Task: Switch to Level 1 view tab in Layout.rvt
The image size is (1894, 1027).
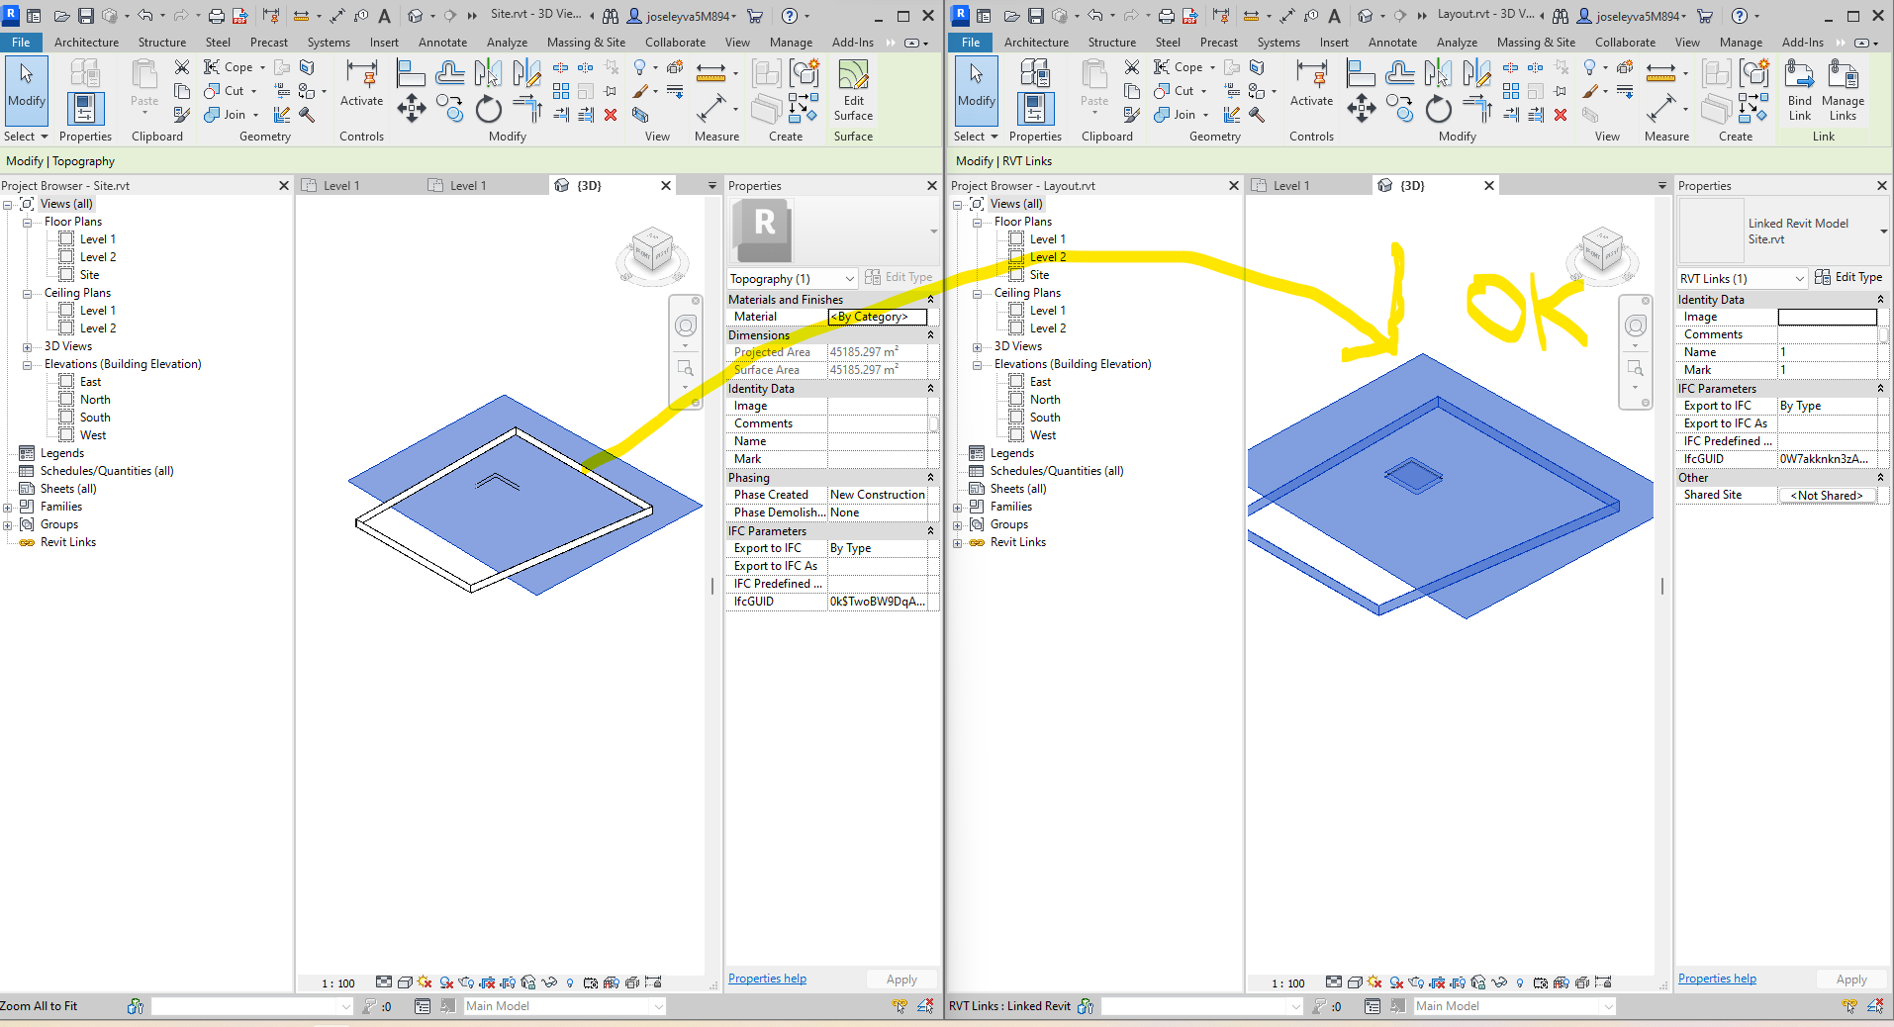Action: tap(1290, 185)
